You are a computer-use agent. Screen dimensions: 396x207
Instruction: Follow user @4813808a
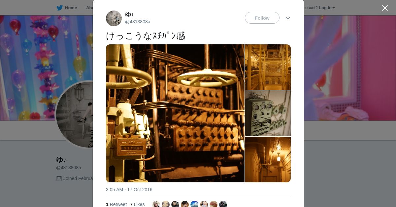(262, 18)
